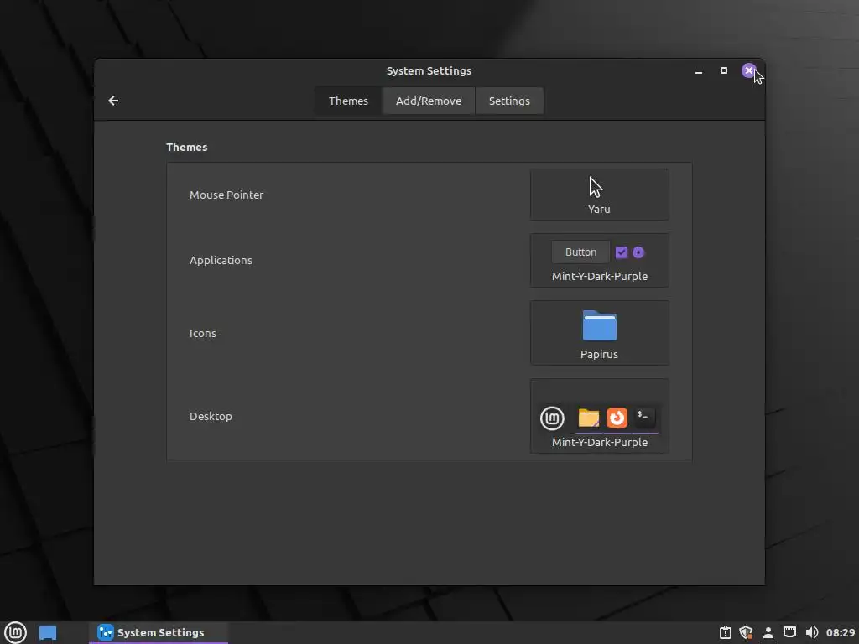The height and width of the screenshot is (644, 859).
Task: Click the Themes section heading
Action: 187,147
